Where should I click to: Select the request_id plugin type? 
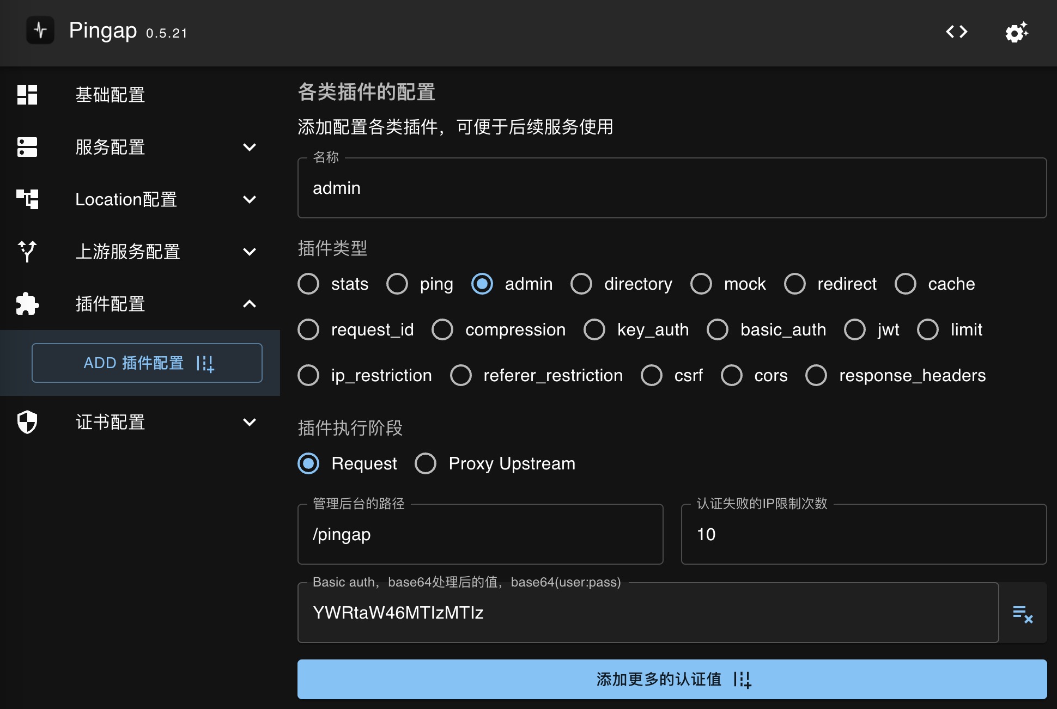pyautogui.click(x=308, y=329)
